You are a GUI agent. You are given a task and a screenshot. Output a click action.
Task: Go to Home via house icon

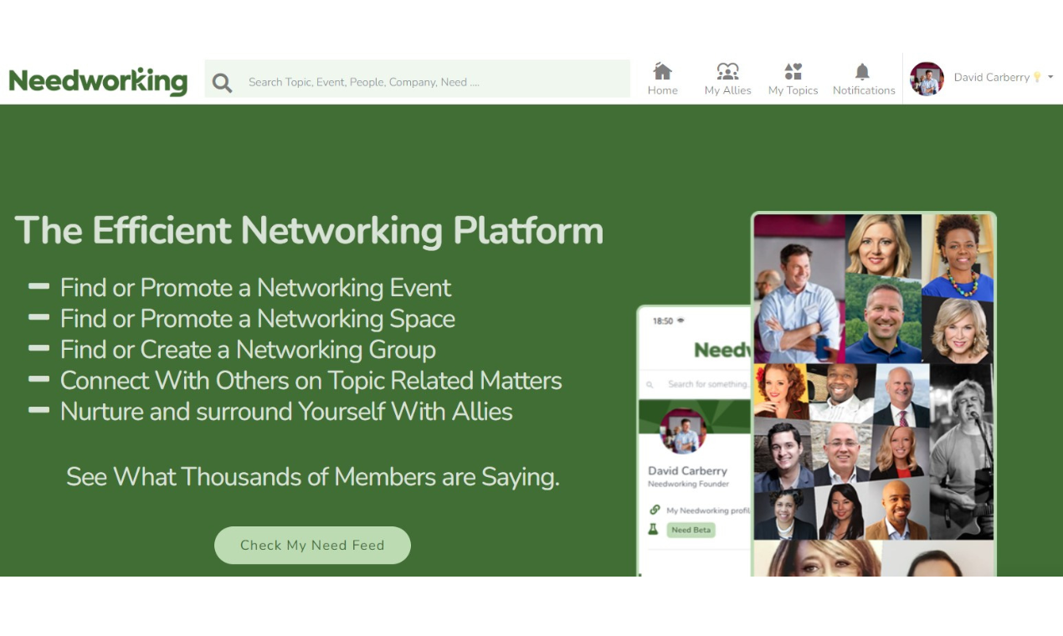click(662, 71)
